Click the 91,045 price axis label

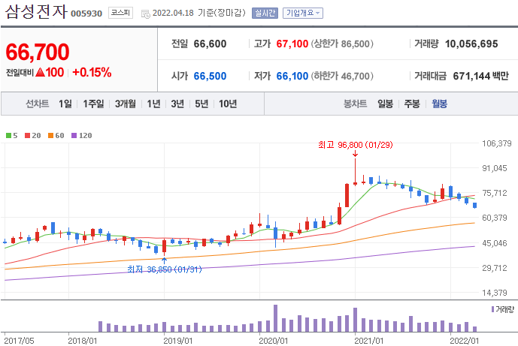click(495, 168)
